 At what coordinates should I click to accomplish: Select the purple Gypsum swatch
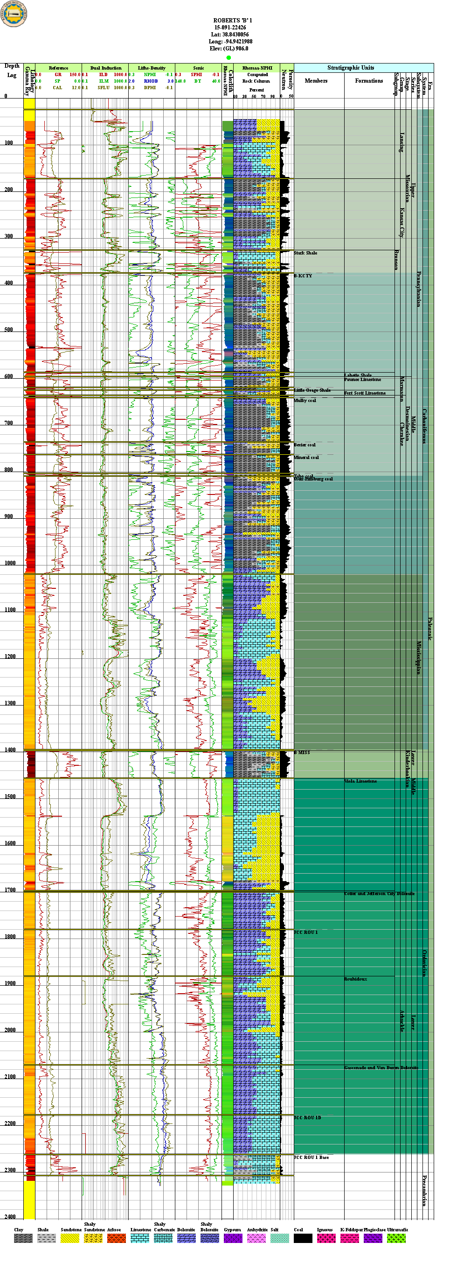pyautogui.click(x=233, y=1238)
